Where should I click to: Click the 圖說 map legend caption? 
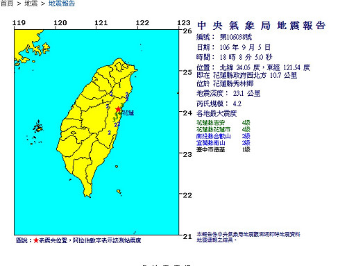click(78, 240)
